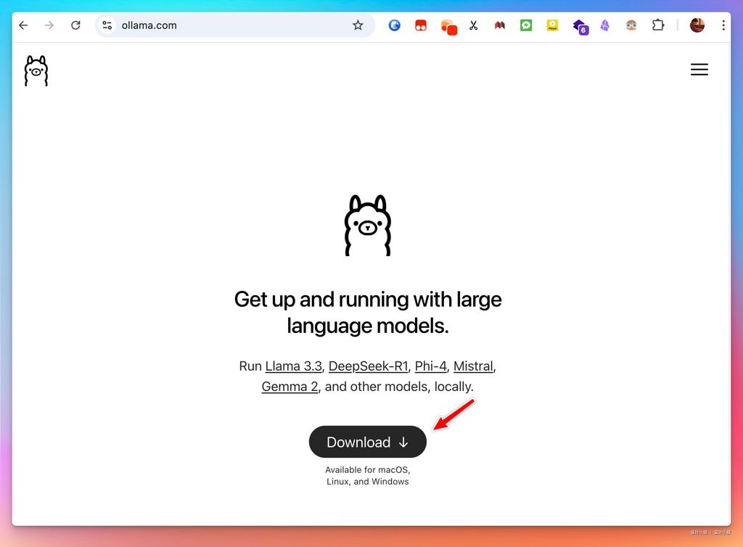Open the Gemma 2 model link

(x=290, y=387)
